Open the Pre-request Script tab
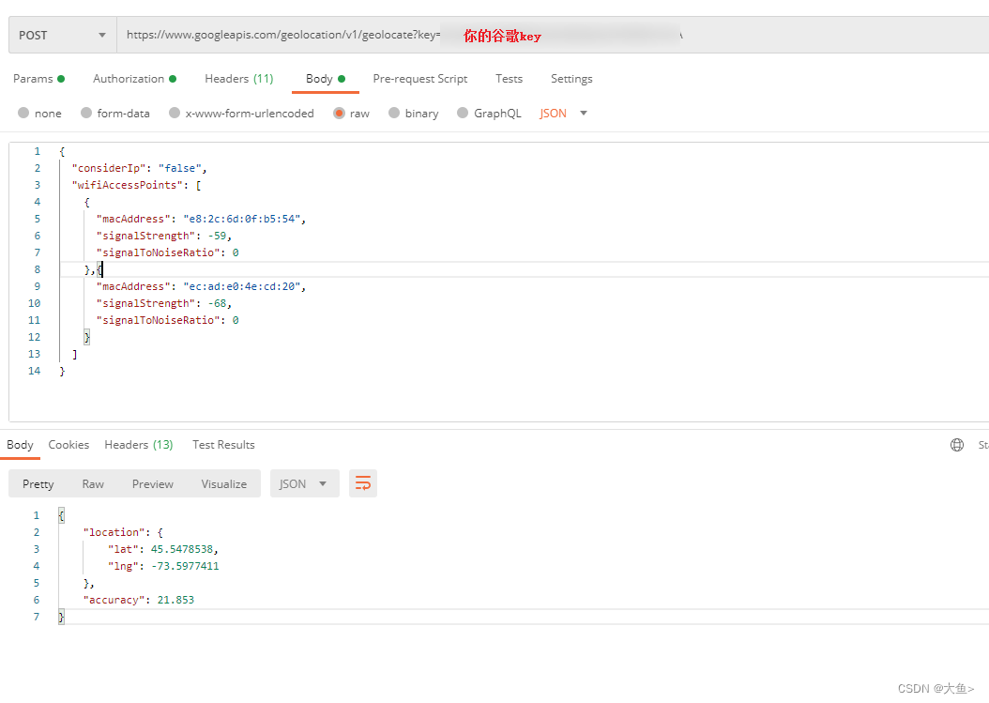The width and height of the screenshot is (989, 703). (419, 79)
